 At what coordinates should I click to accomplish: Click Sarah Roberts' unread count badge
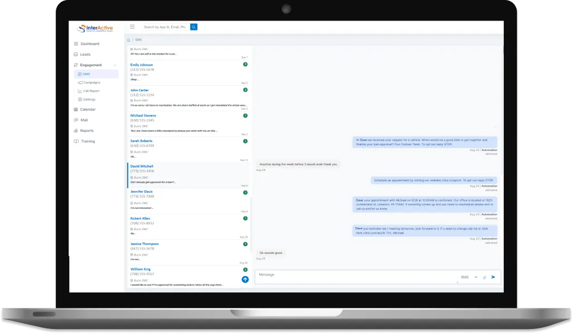245,141
